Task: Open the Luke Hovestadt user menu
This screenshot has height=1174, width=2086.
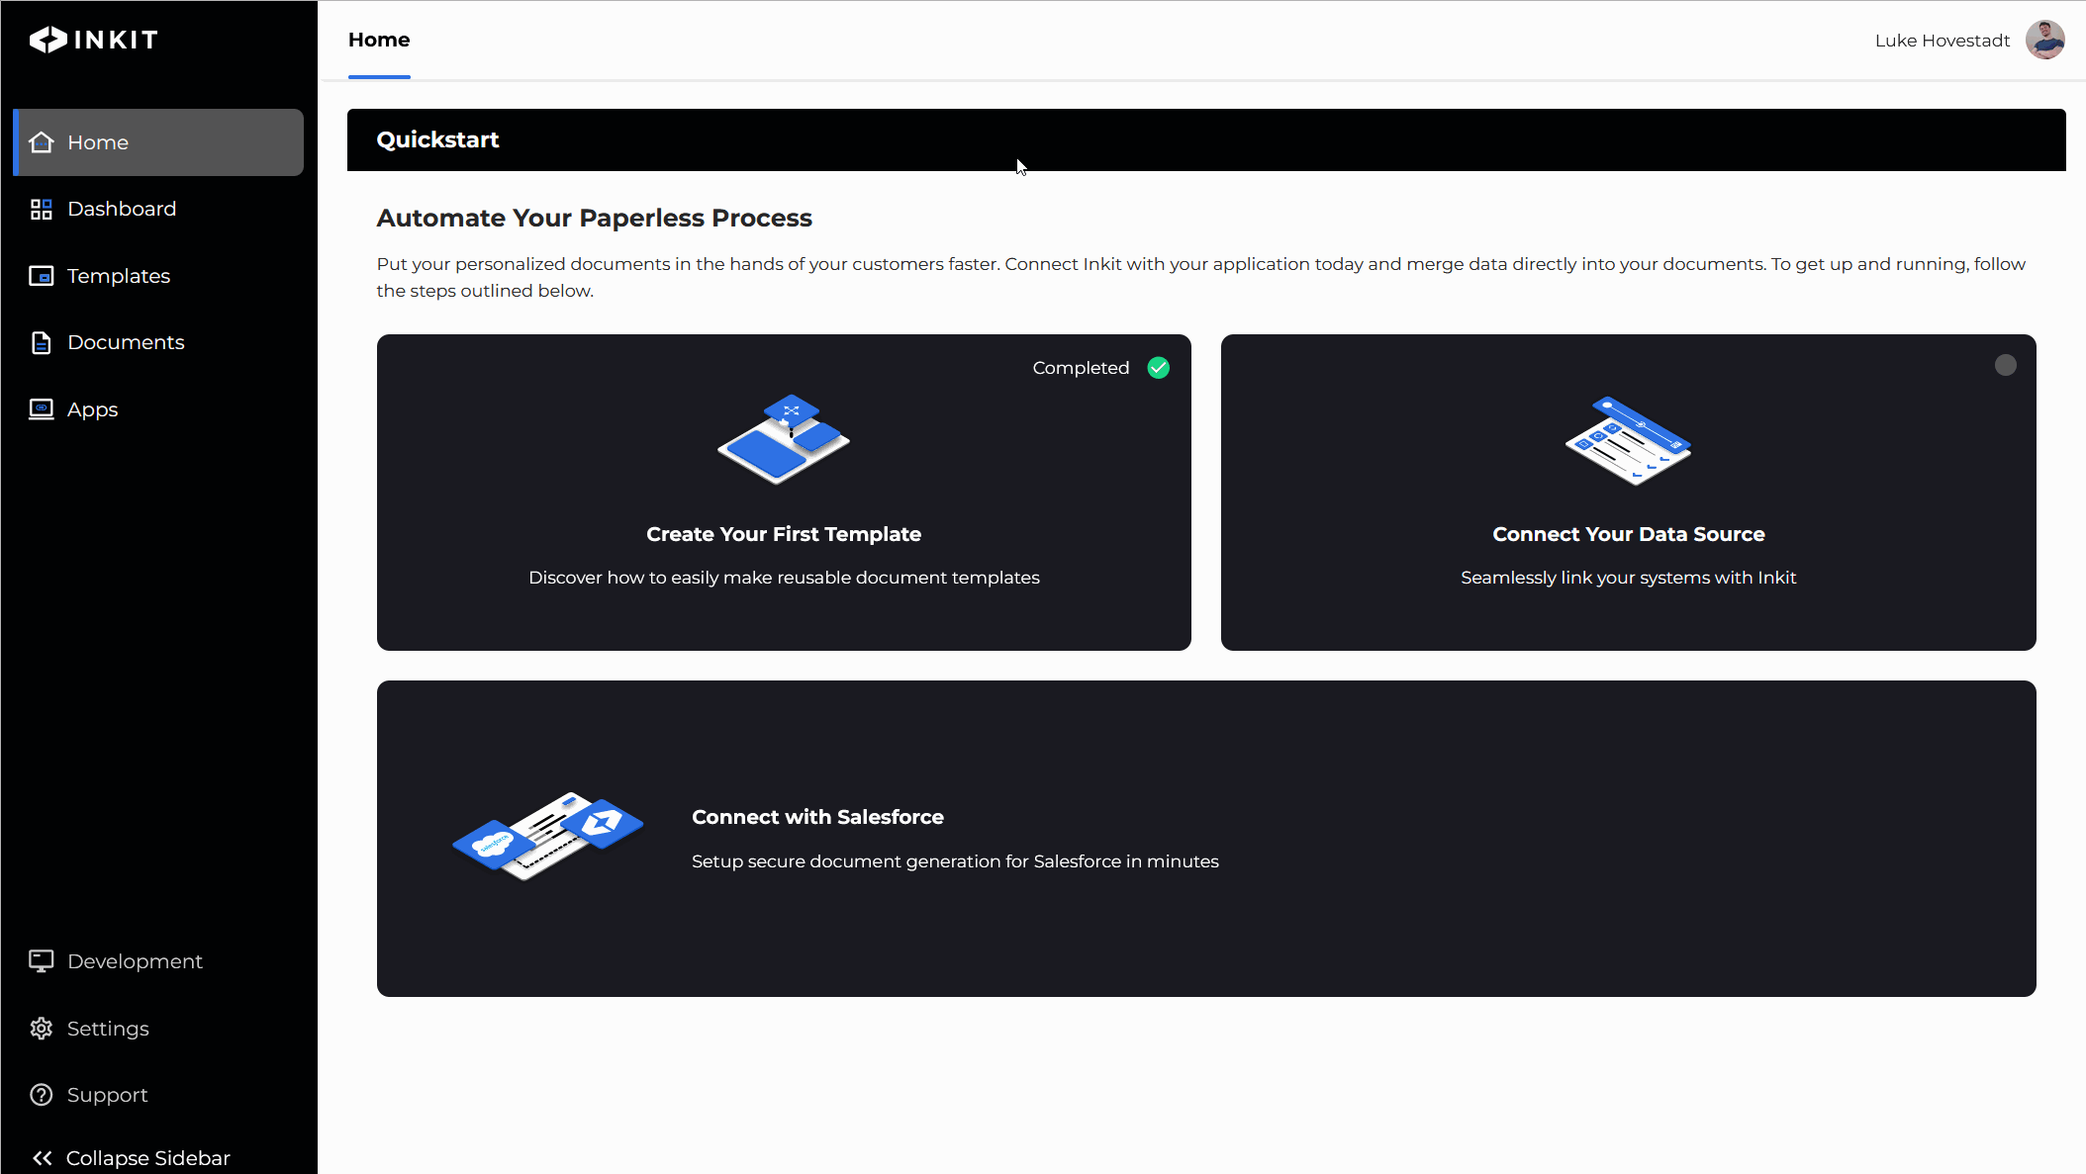Action: (x=1943, y=41)
